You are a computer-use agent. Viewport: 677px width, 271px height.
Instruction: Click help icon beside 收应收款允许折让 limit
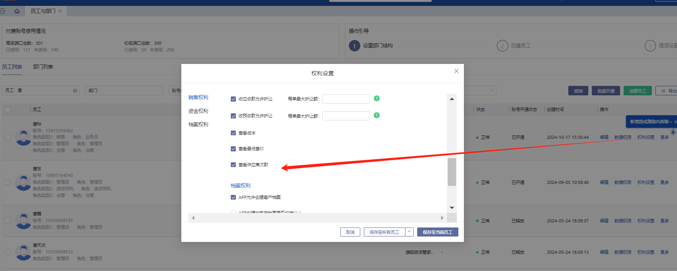pyautogui.click(x=376, y=98)
